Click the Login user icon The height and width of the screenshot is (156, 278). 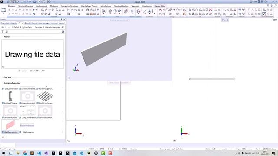251,2
